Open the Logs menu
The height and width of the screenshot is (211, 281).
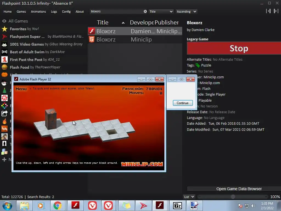[x=54, y=12]
